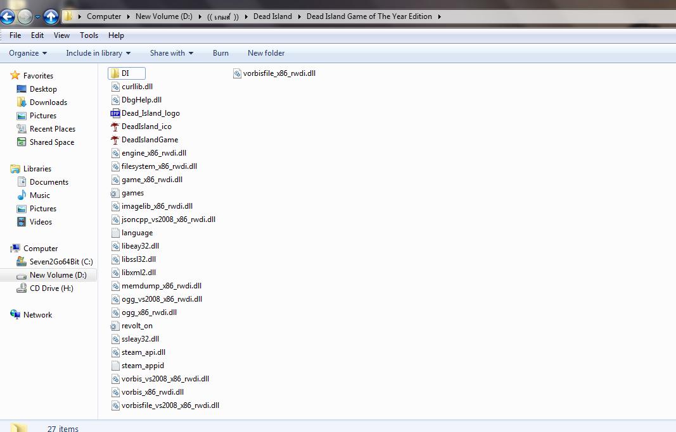Click Computer in the address bar
The width and height of the screenshot is (676, 432).
click(104, 16)
